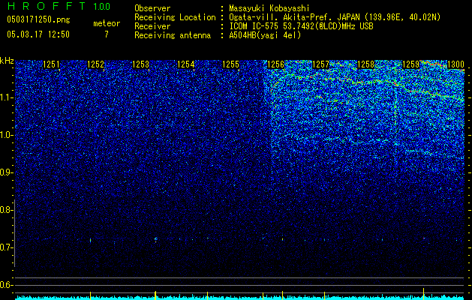Click the HROFFT 1.0.0 title text
Viewport: 472px width, 300px height.
point(59,6)
